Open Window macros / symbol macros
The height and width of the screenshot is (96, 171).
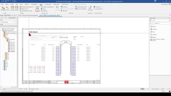158,40
